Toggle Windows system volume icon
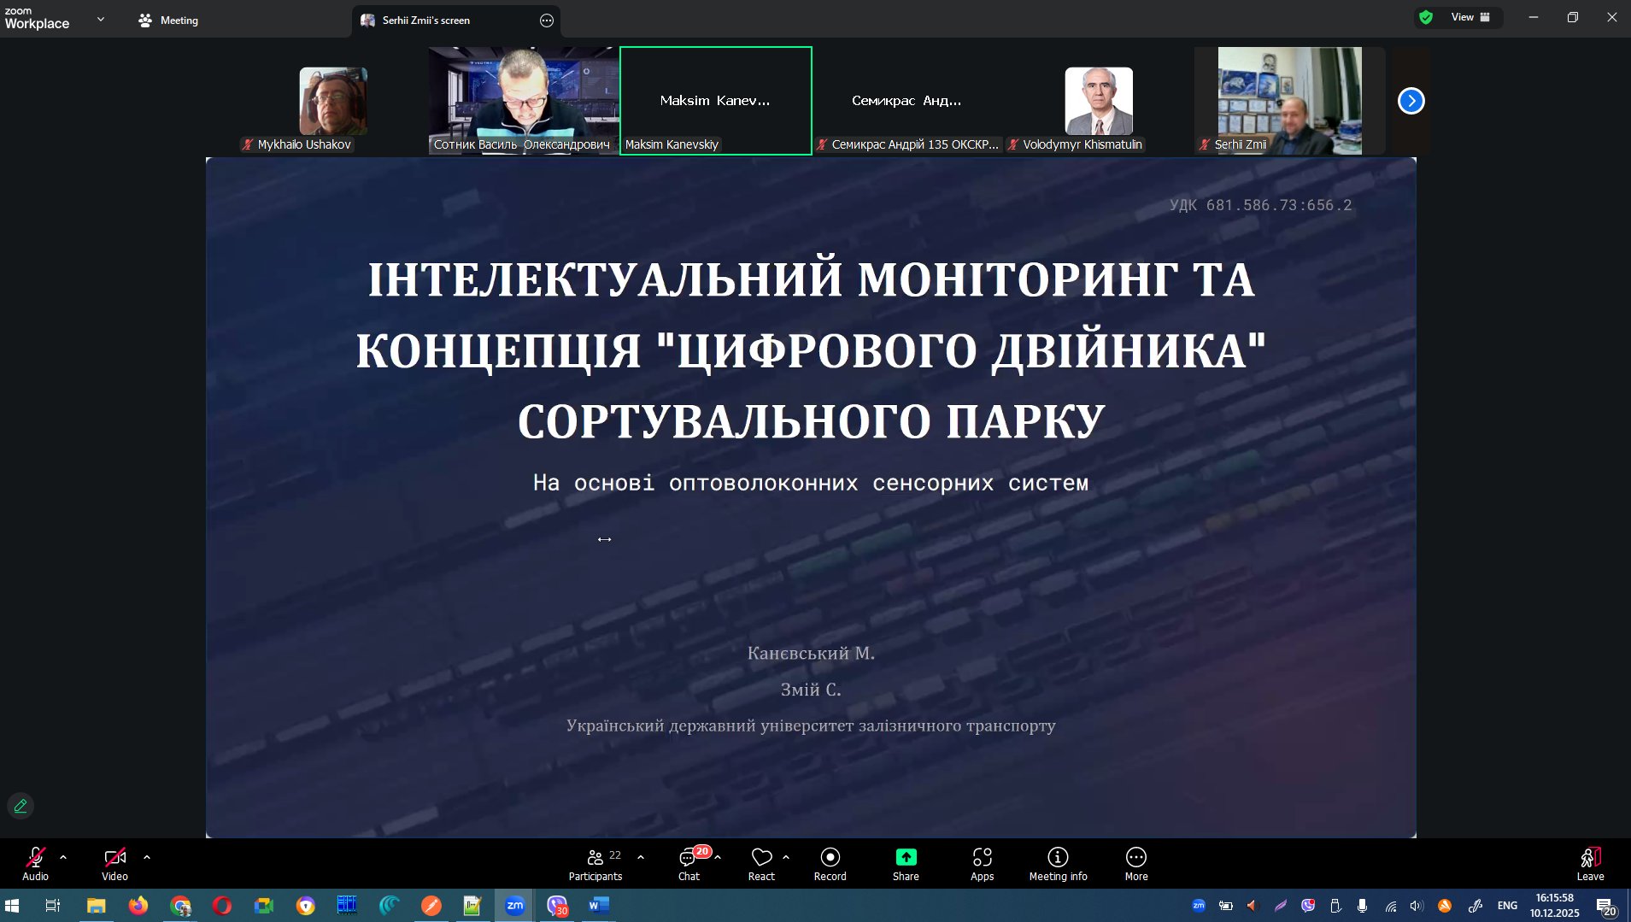 [1417, 906]
